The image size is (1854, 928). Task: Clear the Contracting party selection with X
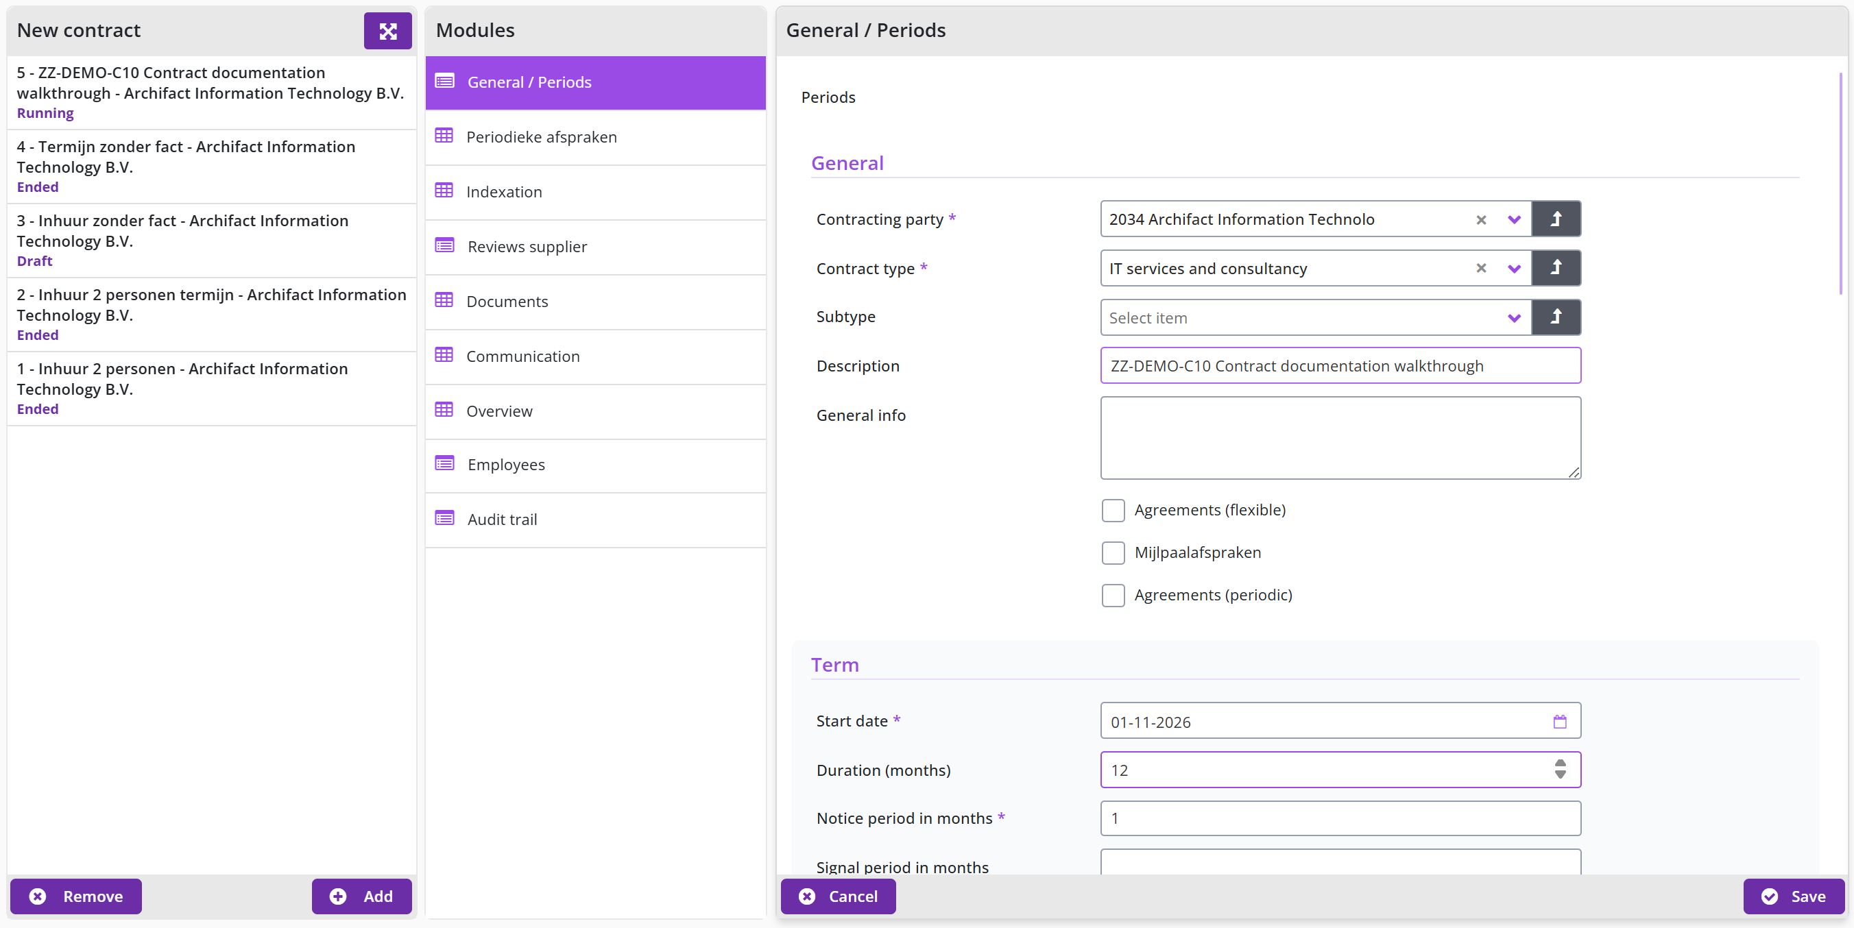(x=1481, y=219)
